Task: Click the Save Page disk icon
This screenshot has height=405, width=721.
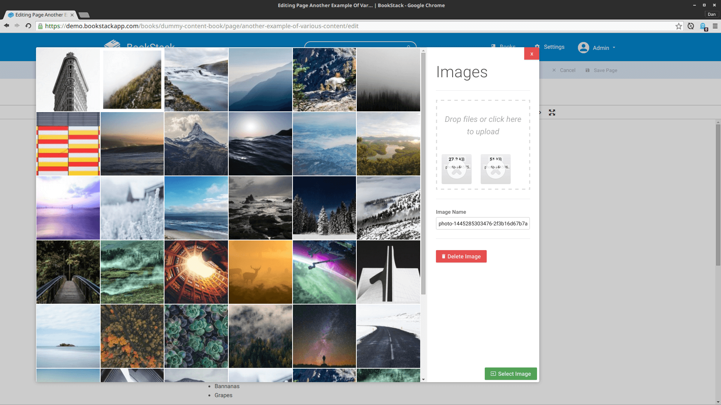Action: tap(588, 70)
